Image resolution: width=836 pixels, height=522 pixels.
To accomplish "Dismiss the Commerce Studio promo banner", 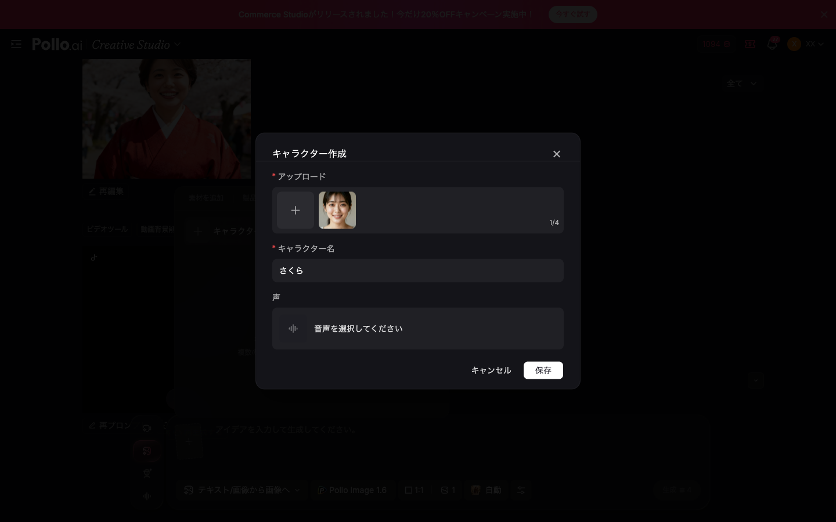I will pos(824,14).
